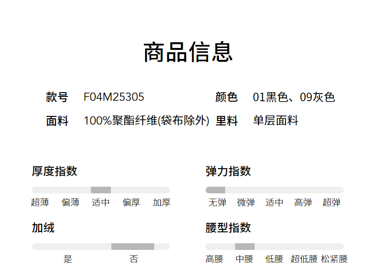Select the style number F04M25305
376x267 pixels.
[x=114, y=97]
